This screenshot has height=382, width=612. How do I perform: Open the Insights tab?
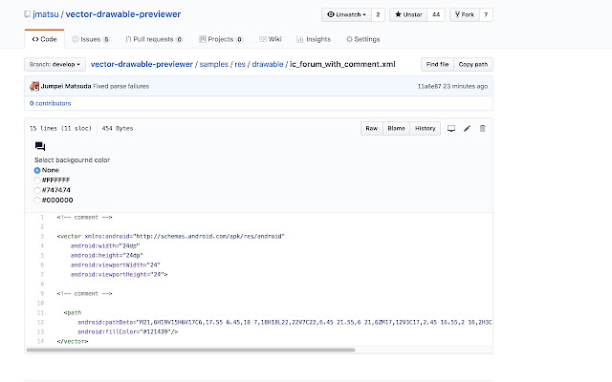coord(314,39)
